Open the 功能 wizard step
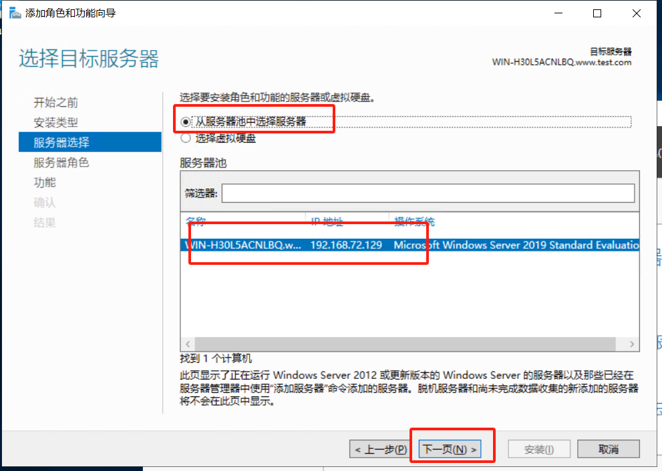The image size is (662, 471). tap(45, 182)
